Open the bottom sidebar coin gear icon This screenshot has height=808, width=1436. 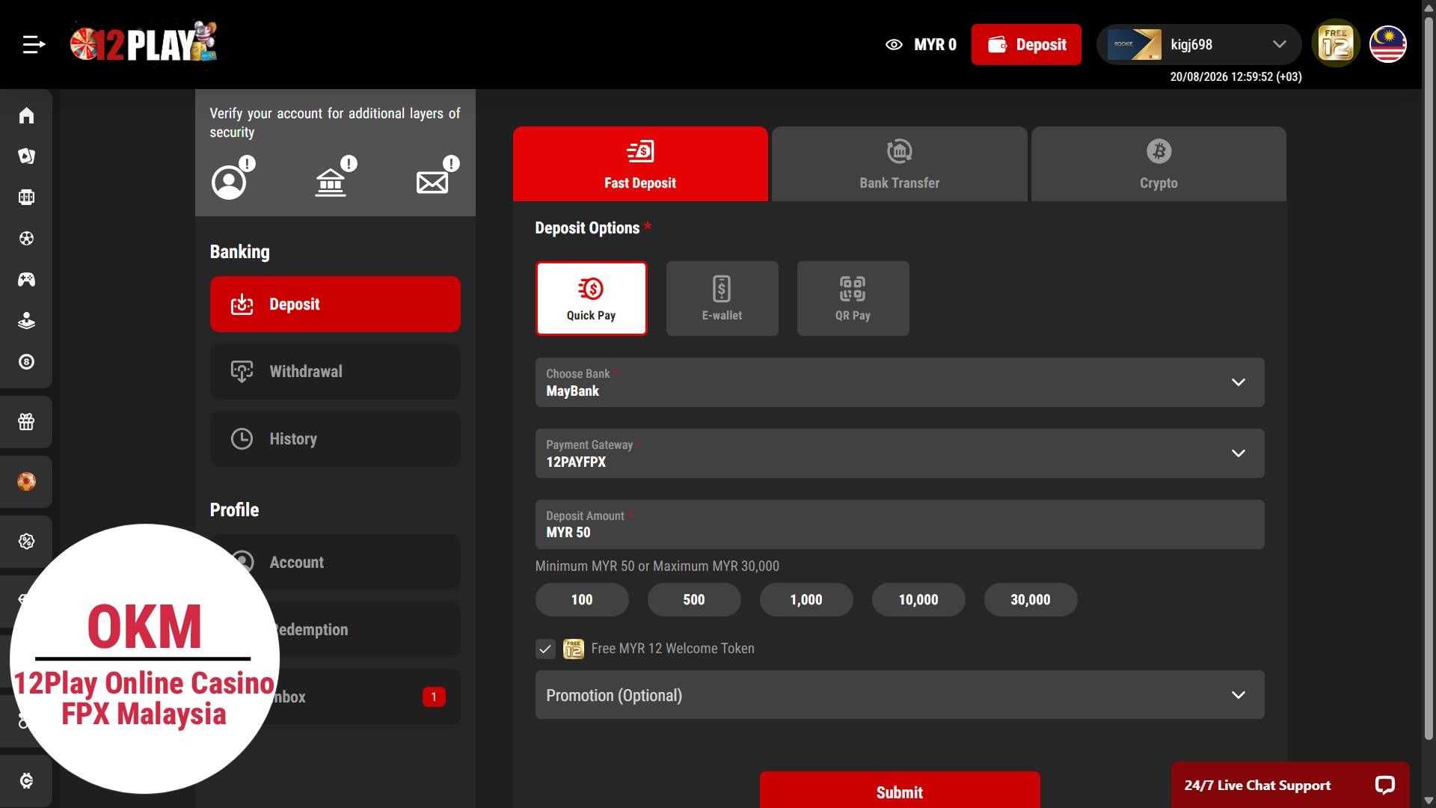coord(27,781)
